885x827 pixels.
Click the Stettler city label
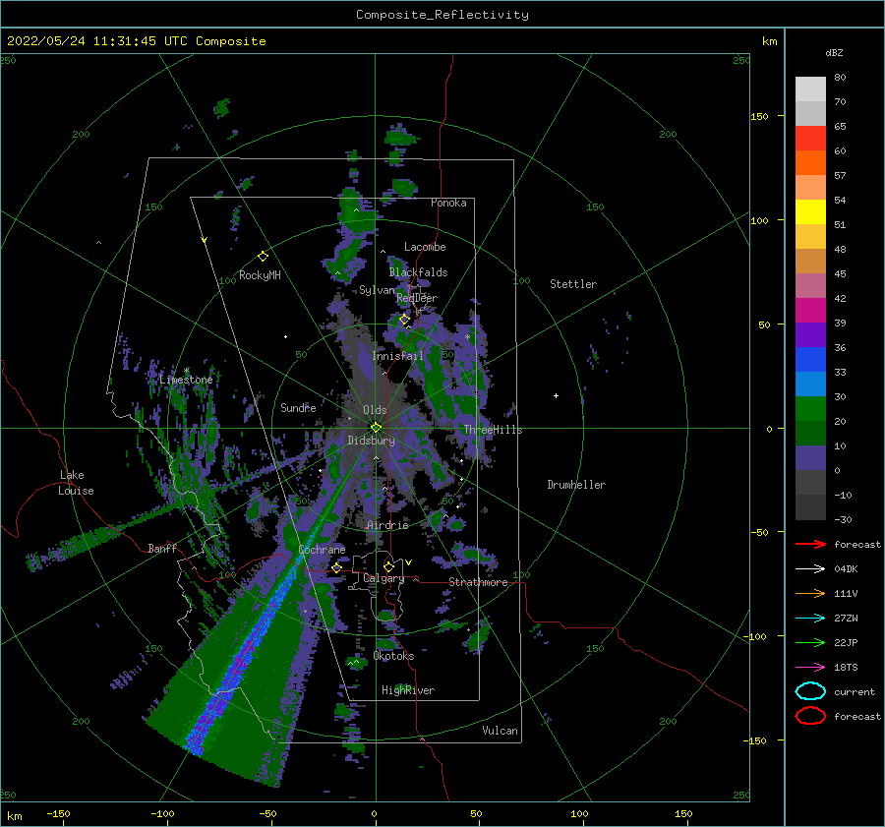click(x=573, y=284)
